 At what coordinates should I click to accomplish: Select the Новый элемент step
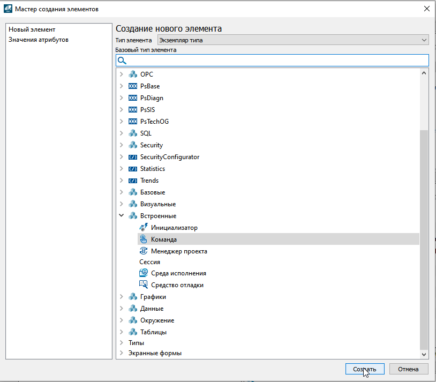click(32, 29)
